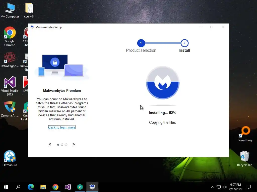The image size is (257, 192).
Task: Click the "Product selection" step label
Action: point(141,50)
